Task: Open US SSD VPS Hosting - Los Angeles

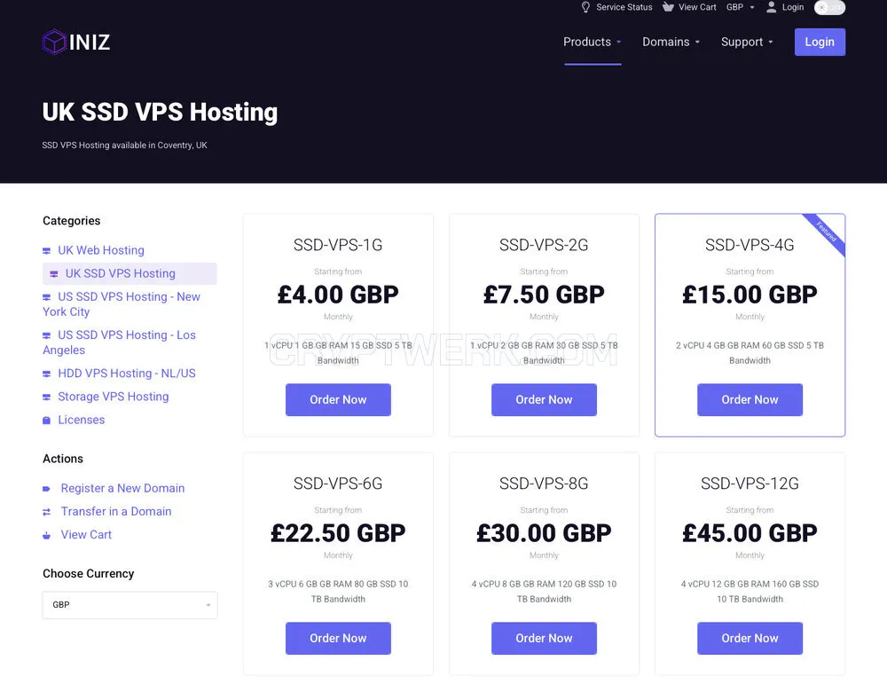Action: (x=120, y=342)
